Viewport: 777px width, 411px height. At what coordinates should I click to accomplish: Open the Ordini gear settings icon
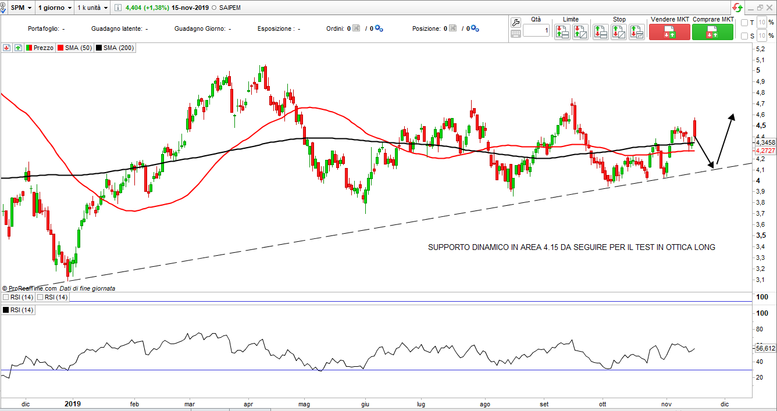tap(379, 28)
